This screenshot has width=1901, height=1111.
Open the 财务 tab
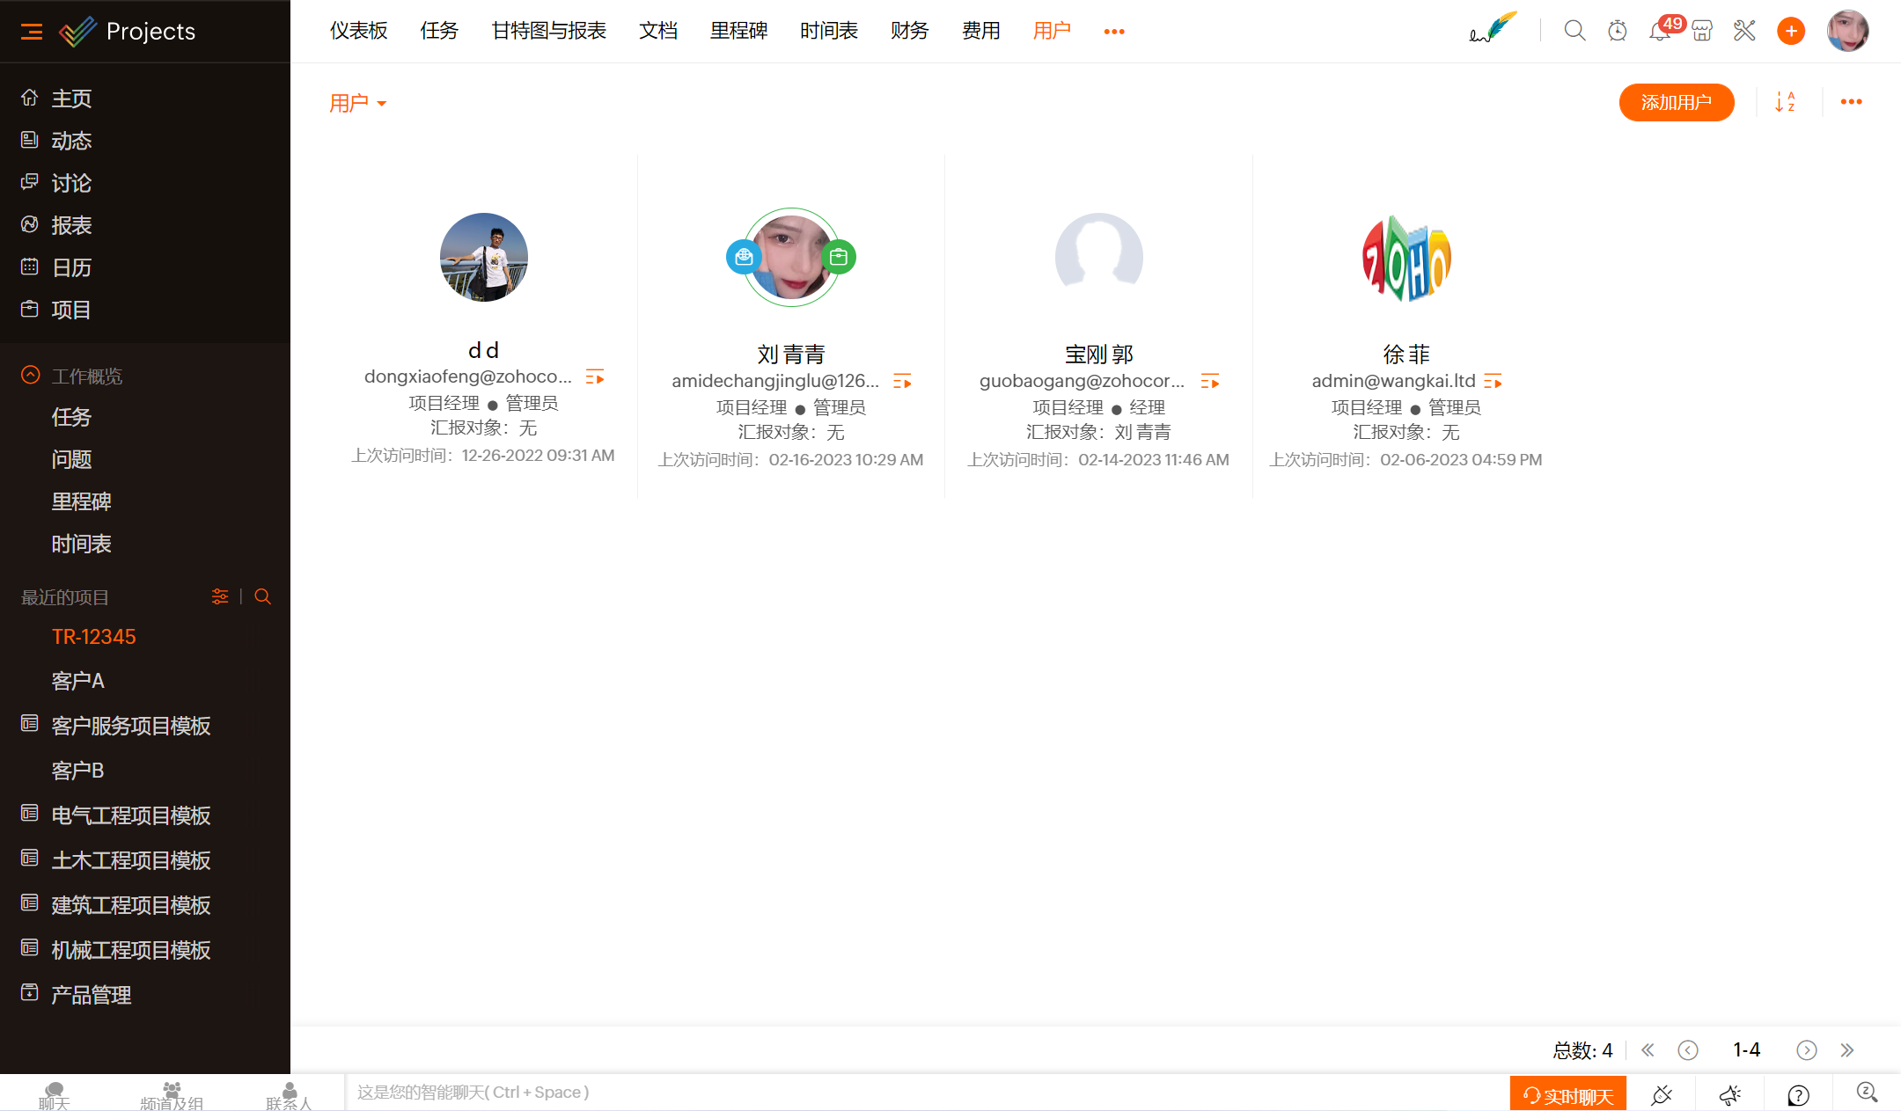[909, 32]
